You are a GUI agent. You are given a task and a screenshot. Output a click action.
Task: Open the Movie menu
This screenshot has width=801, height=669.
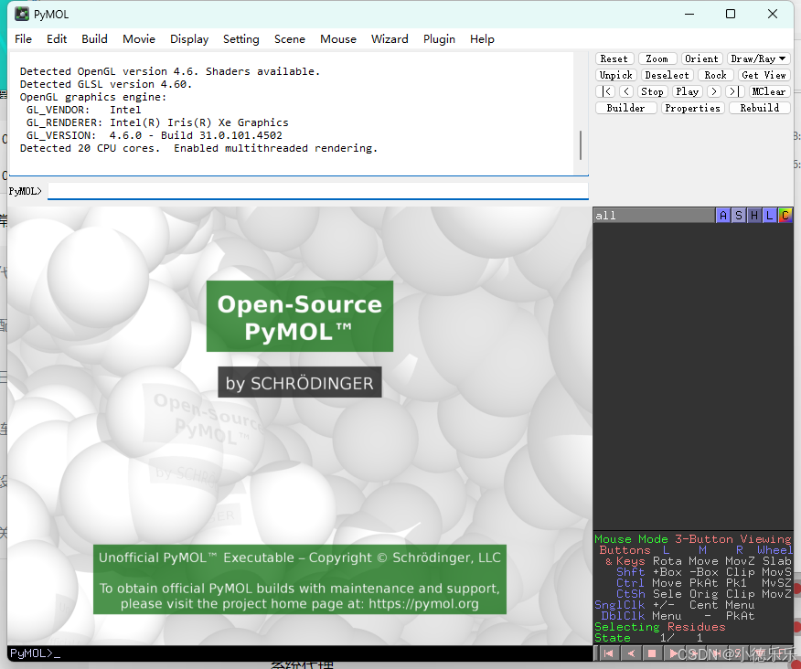pos(139,39)
